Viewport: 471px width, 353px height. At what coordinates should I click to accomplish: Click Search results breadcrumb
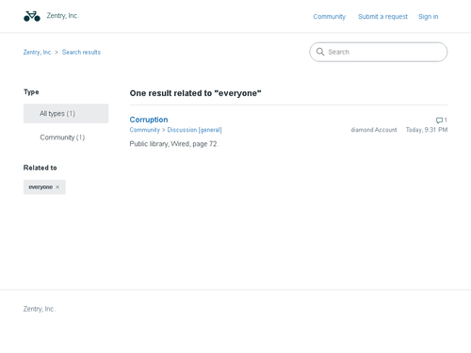(81, 52)
